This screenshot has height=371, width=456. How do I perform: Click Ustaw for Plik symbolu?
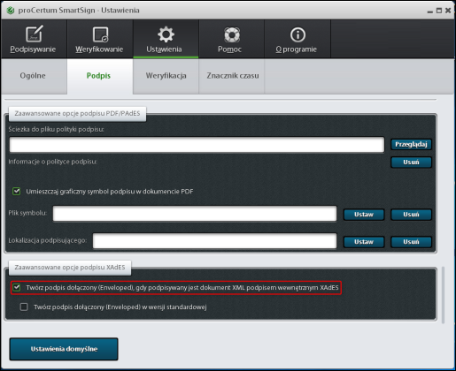pos(364,215)
